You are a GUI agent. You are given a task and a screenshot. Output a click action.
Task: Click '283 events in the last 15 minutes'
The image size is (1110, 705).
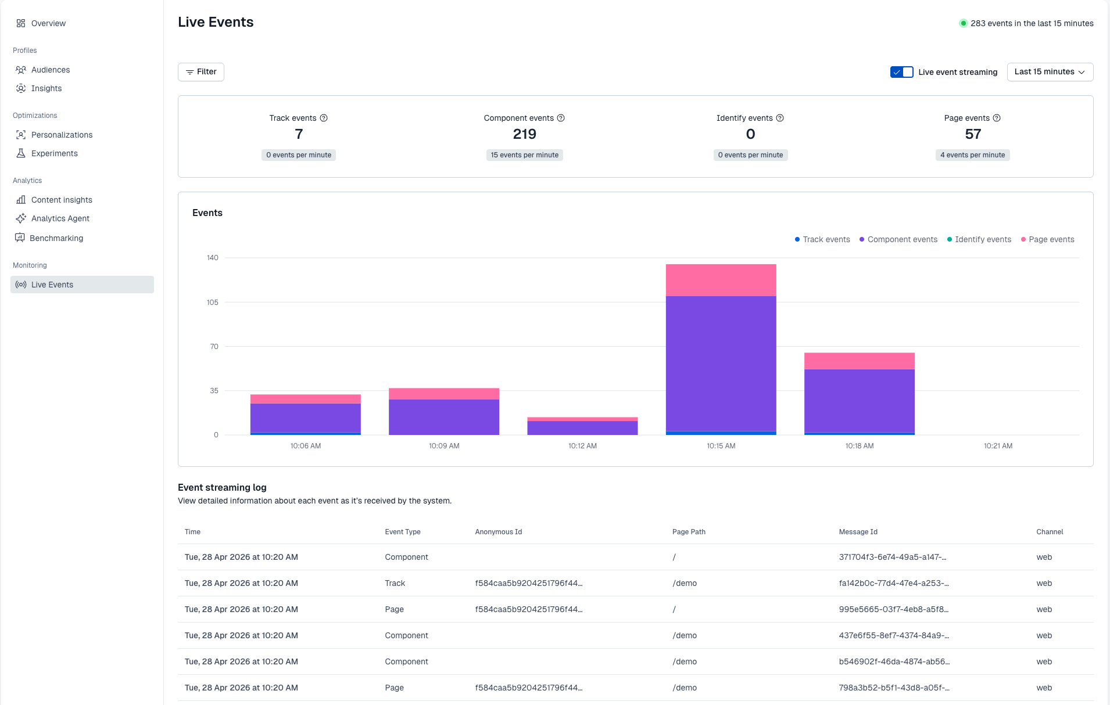[x=1032, y=23]
